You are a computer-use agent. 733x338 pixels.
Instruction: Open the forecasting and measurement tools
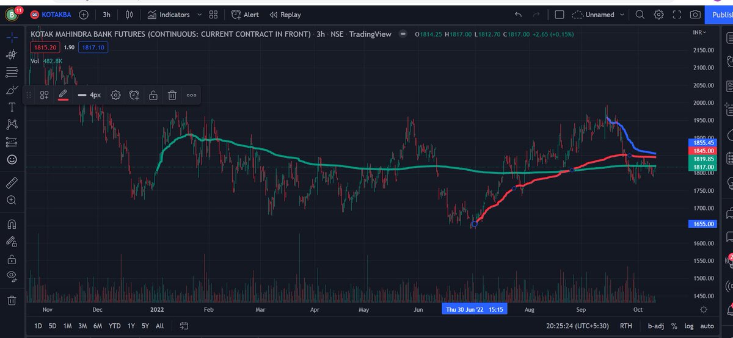12,142
